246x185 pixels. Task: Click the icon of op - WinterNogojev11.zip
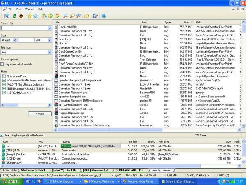click(x=56, y=104)
